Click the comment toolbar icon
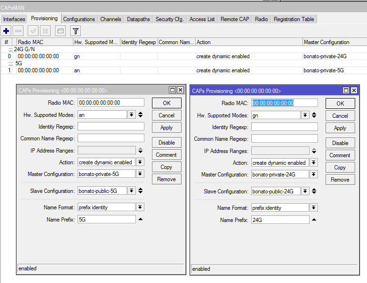Image resolution: width=367 pixels, height=283 pixels. coord(60,31)
